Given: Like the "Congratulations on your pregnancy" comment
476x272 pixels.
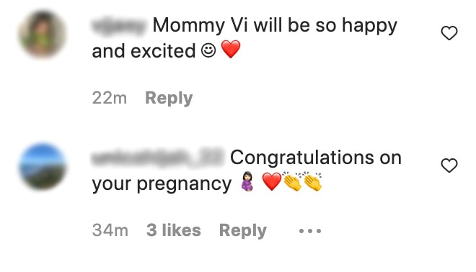Looking at the screenshot, I should (449, 166).
